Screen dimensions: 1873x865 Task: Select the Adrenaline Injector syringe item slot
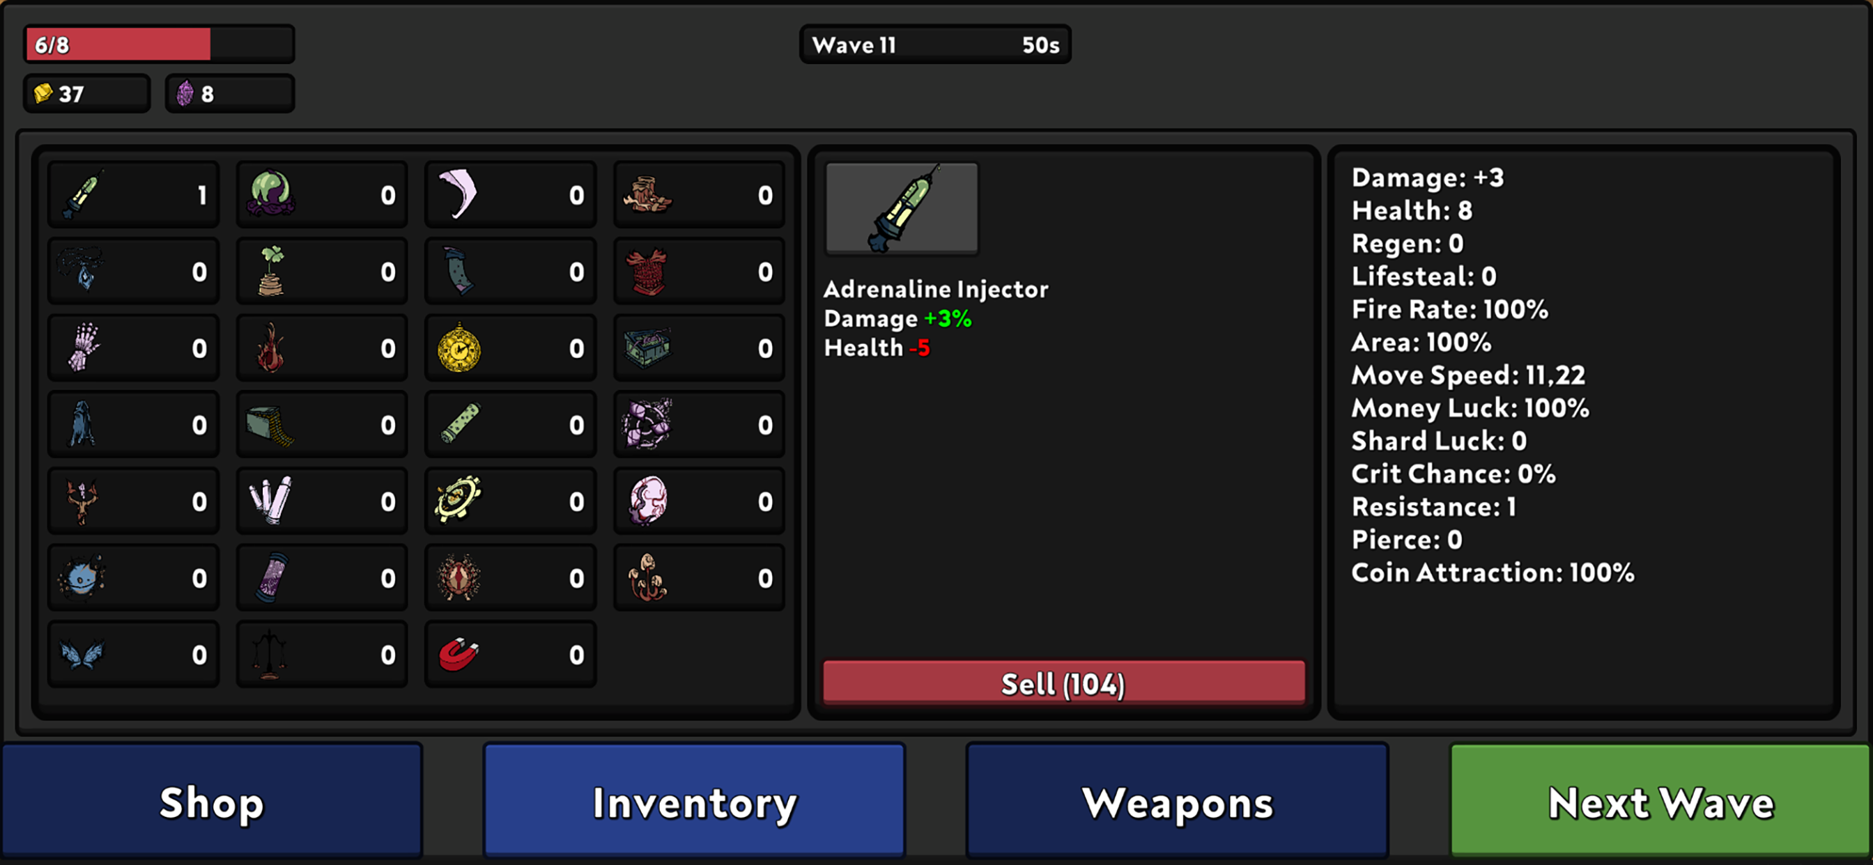(x=133, y=194)
